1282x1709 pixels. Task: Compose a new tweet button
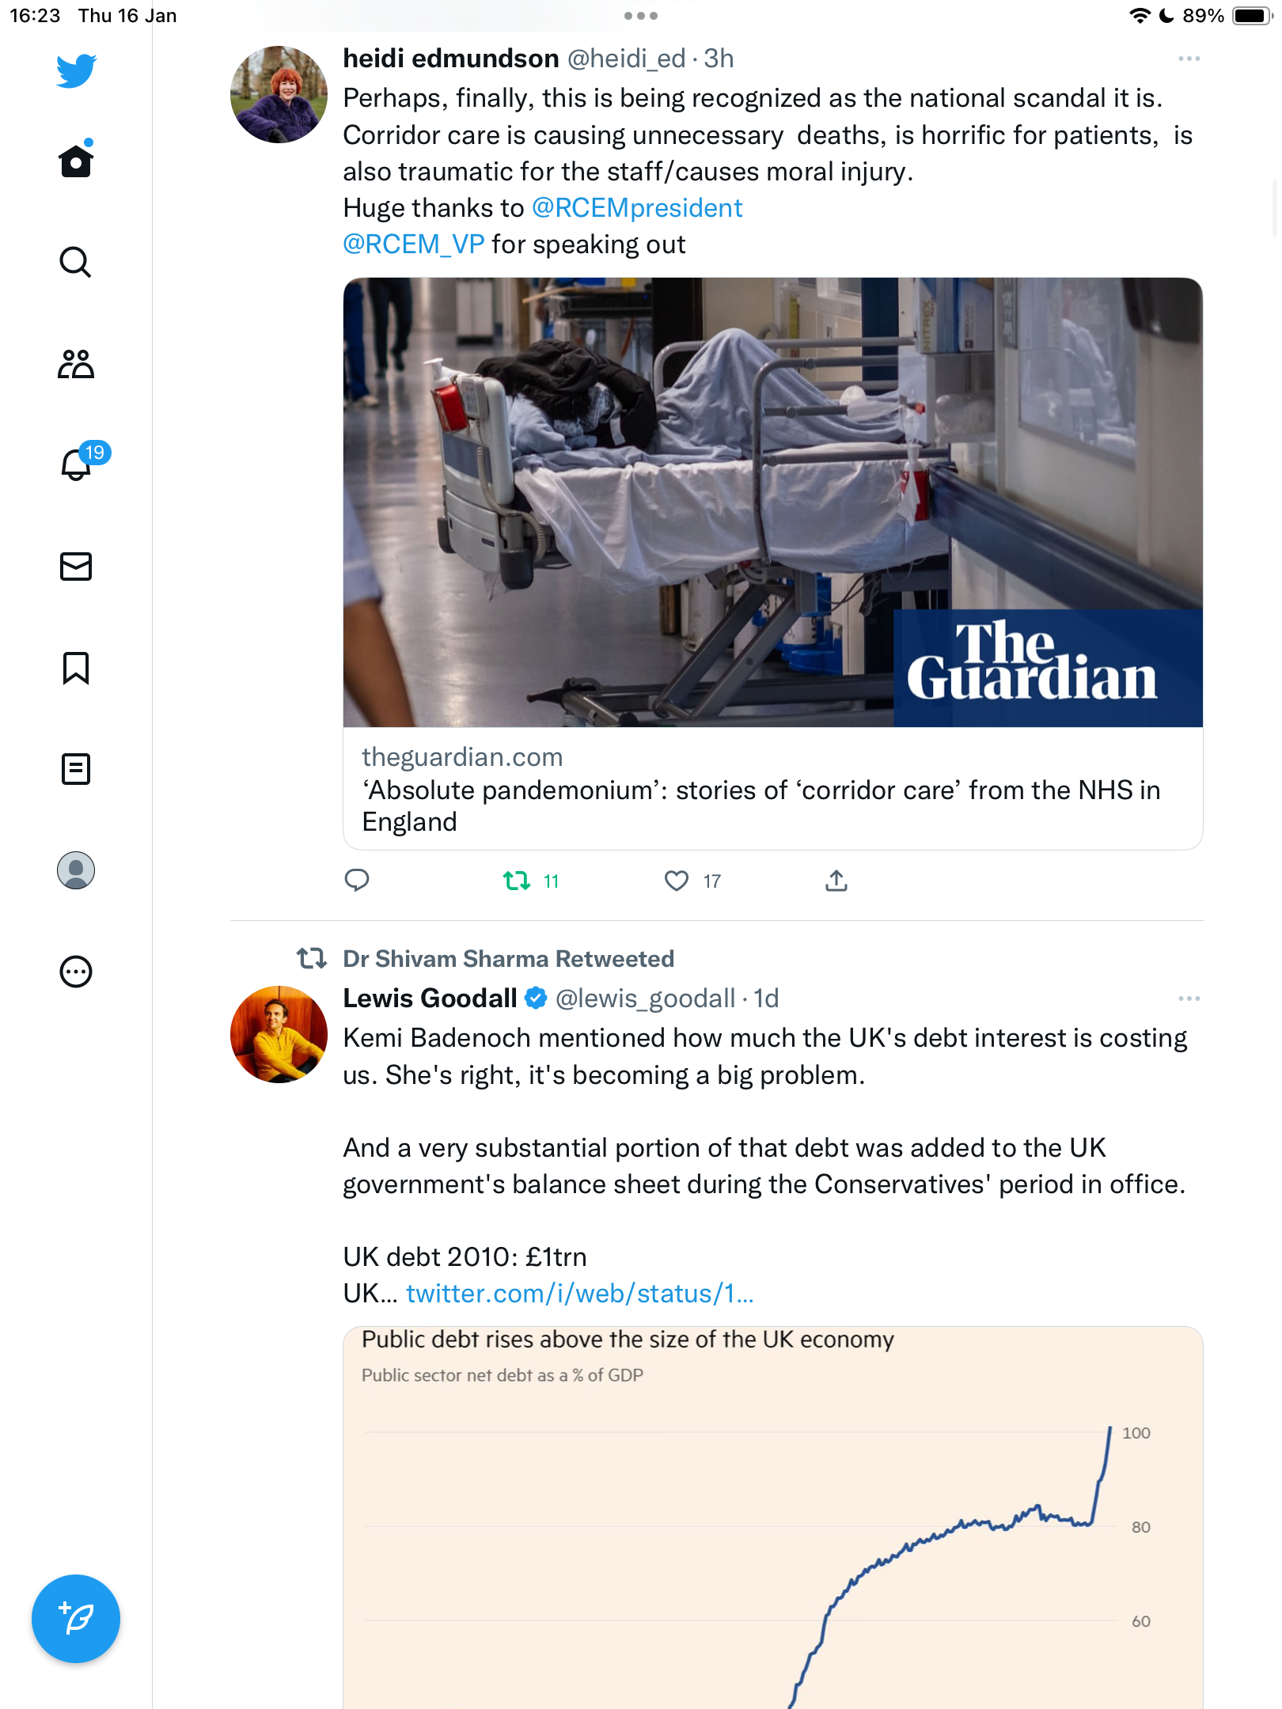(x=76, y=1619)
